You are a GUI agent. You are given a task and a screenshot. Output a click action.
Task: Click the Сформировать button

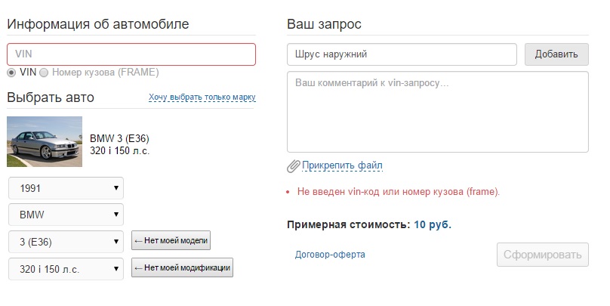(x=542, y=255)
